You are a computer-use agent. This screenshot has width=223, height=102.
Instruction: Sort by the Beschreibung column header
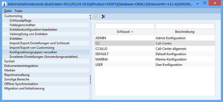coord(185,32)
